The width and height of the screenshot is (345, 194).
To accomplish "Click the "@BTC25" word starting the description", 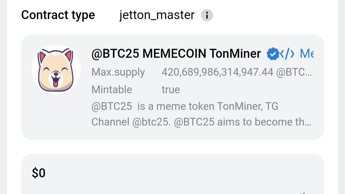I will [x=112, y=106].
